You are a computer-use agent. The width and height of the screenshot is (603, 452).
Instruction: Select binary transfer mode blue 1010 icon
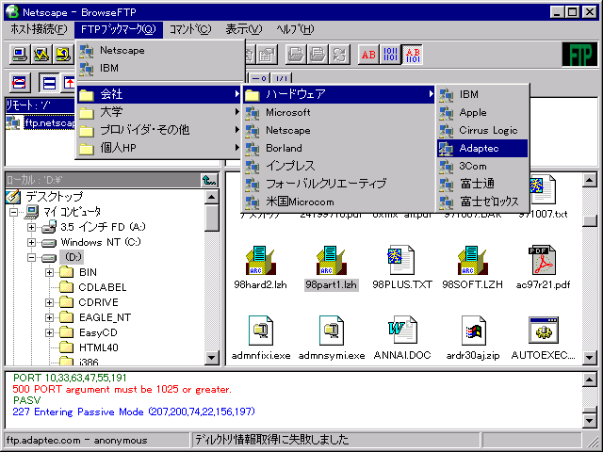click(x=390, y=55)
